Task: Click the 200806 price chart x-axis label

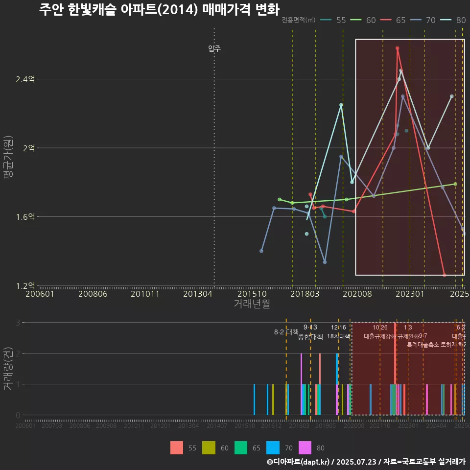Action: tap(93, 294)
